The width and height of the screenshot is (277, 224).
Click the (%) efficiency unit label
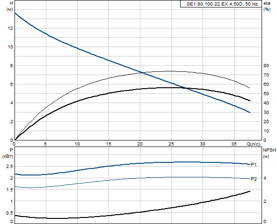pyautogui.click(x=267, y=9)
